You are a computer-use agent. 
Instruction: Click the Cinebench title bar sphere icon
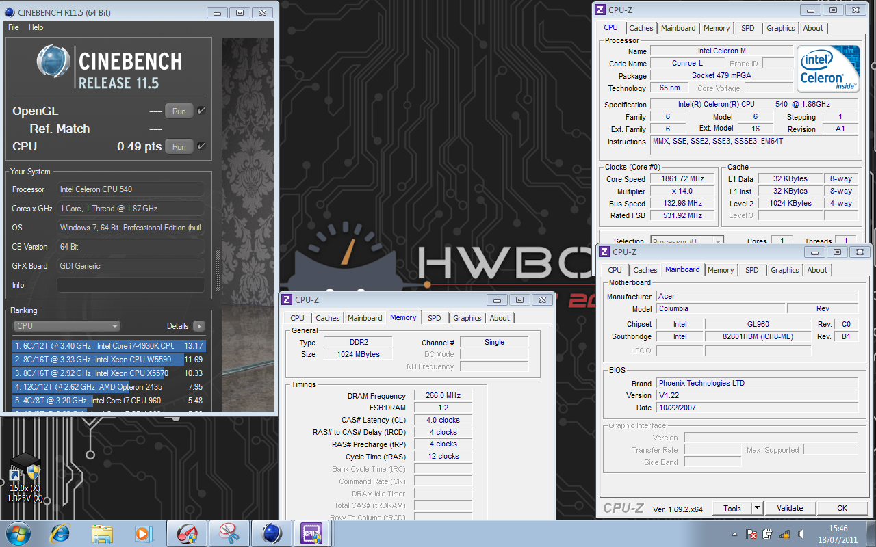click(x=9, y=12)
